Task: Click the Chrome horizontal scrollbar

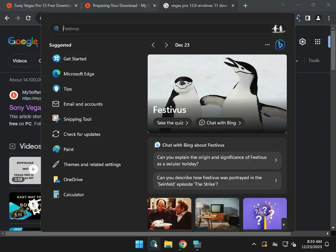Action: (148, 234)
